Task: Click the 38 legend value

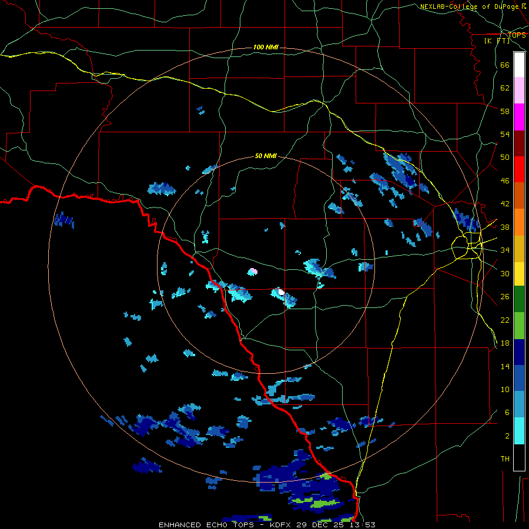Action: click(505, 227)
